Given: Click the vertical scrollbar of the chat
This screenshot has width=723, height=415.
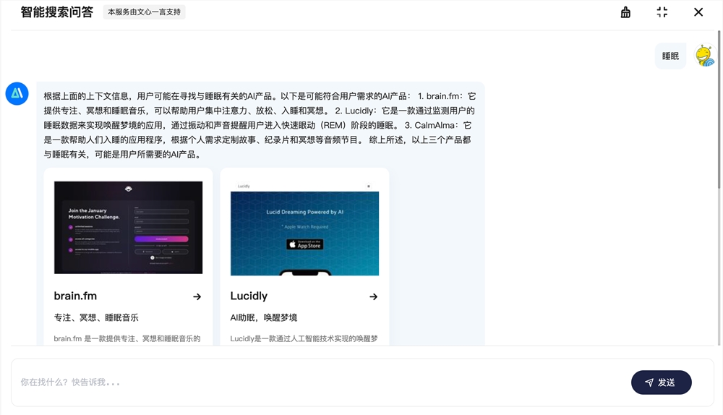Looking at the screenshot, I should [x=719, y=110].
